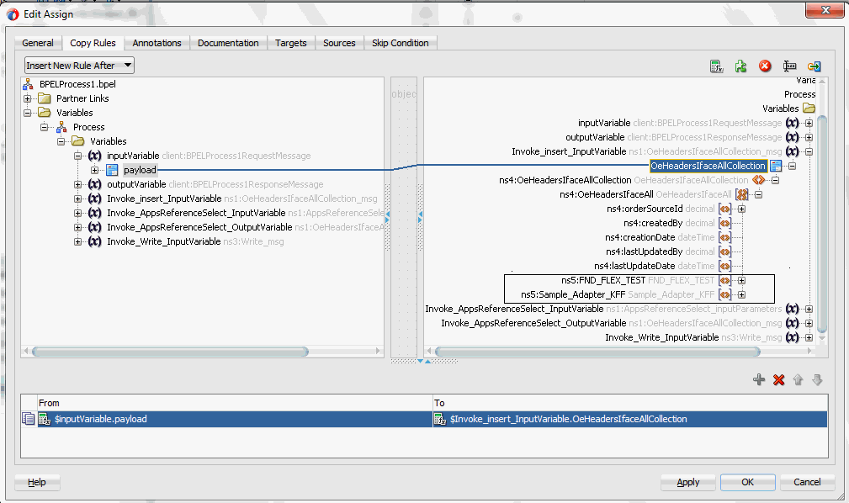Click the green puzzle-piece XML fragment icon

pos(740,66)
